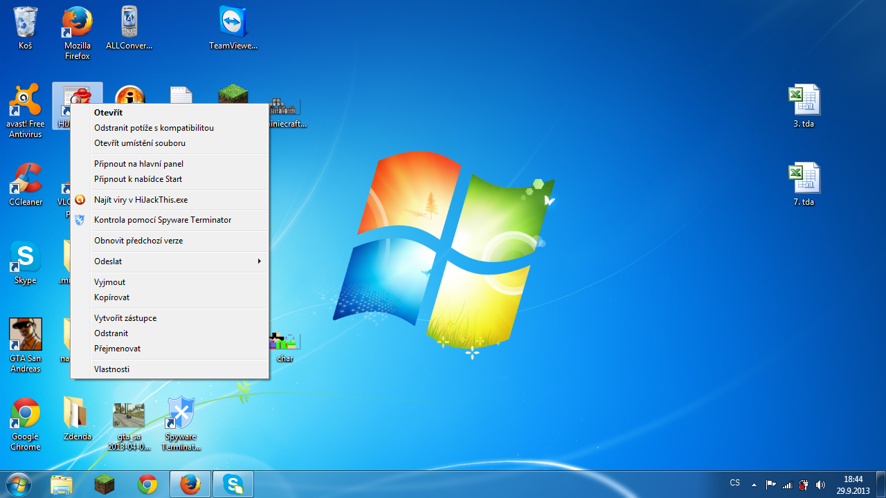Choose Vlastnosti from the context menu

(112, 369)
